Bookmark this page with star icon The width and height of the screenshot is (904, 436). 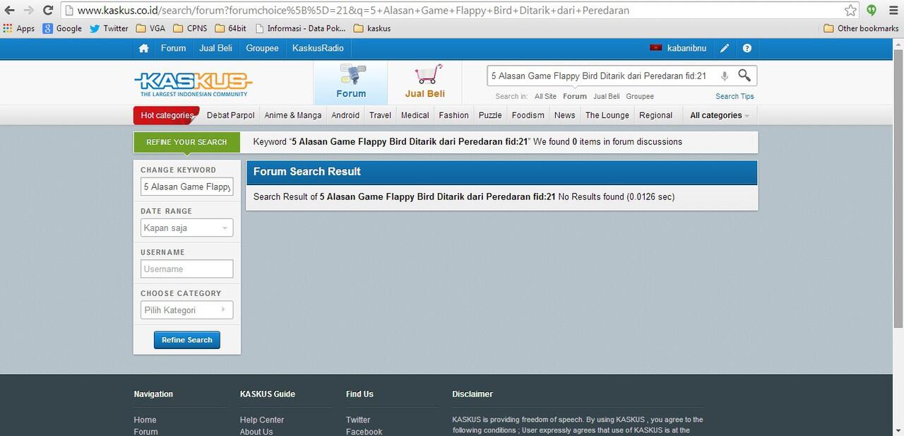tap(850, 11)
